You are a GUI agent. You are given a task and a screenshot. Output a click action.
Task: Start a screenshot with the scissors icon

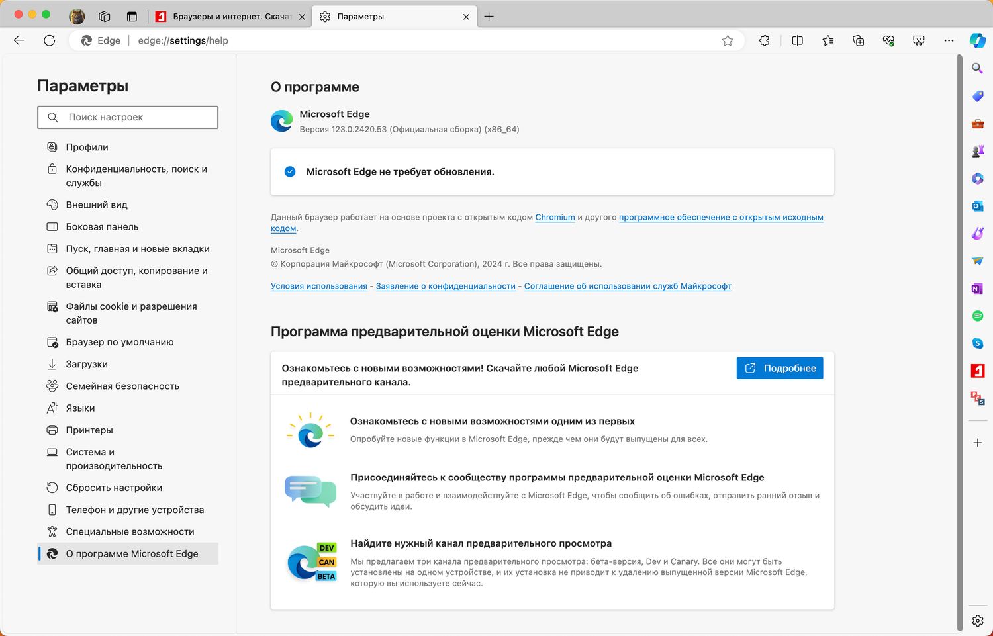point(919,40)
